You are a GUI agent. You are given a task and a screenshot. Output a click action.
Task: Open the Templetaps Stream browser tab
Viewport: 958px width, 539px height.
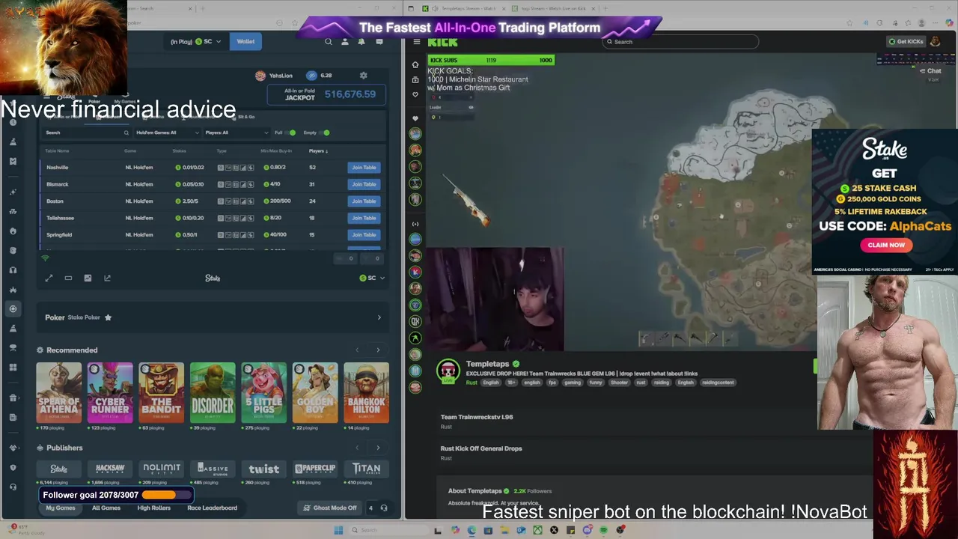[x=463, y=8]
